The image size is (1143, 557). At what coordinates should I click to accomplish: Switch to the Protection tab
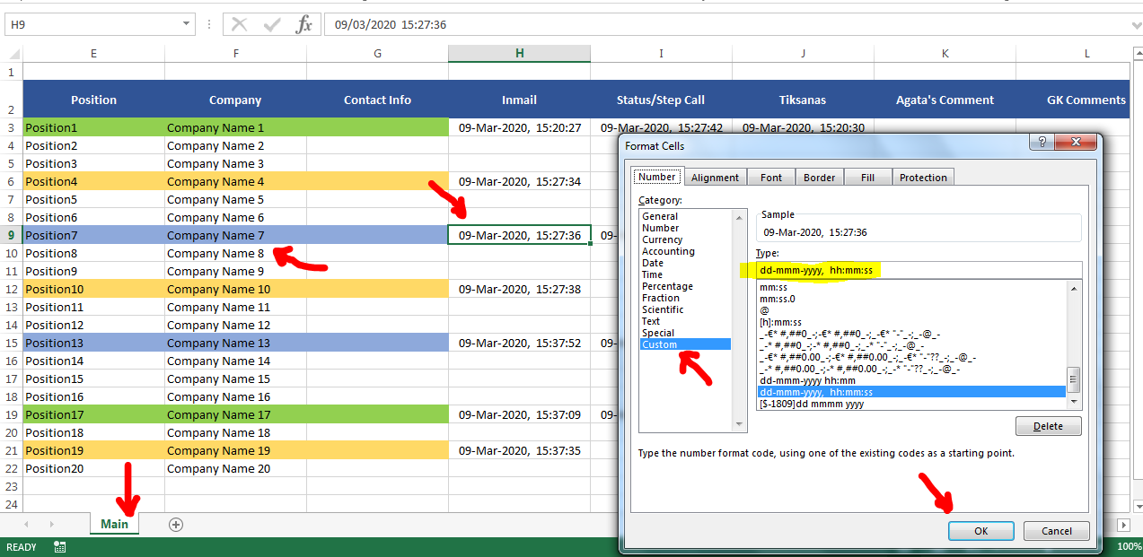[x=923, y=177]
